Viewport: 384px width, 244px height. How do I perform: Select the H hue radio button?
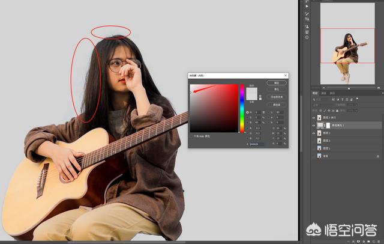tap(248, 112)
